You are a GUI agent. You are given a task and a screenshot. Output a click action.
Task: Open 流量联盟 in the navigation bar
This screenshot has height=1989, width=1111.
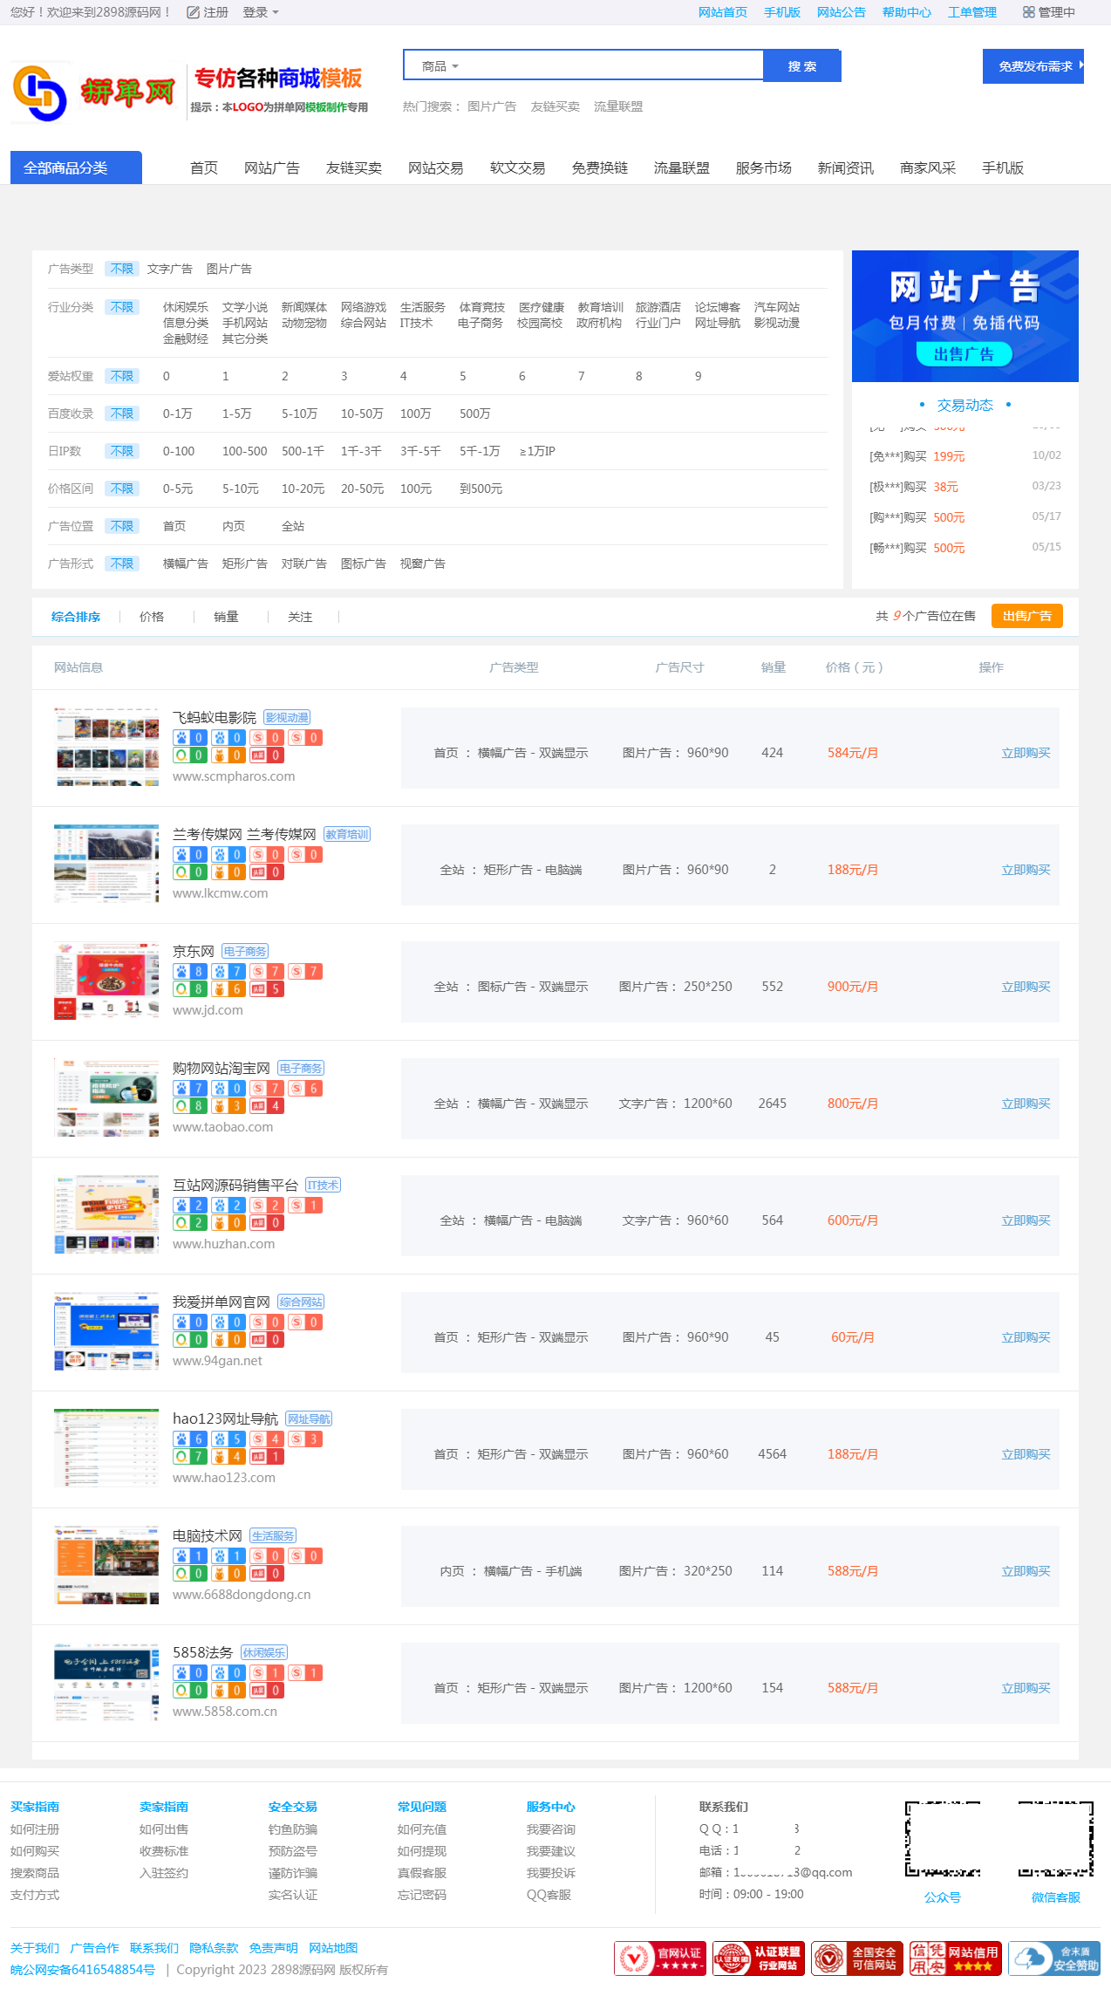(681, 167)
